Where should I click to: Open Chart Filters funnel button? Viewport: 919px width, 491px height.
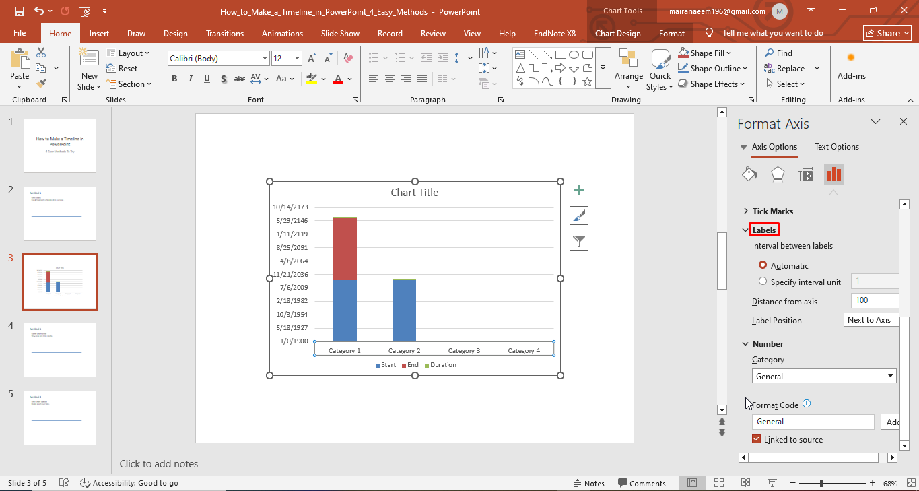(579, 240)
